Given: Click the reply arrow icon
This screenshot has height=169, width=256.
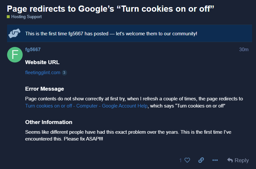Looking at the screenshot, I should 230,160.
